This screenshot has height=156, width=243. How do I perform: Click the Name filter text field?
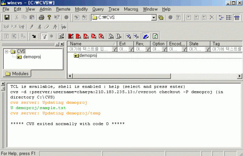(90, 49)
